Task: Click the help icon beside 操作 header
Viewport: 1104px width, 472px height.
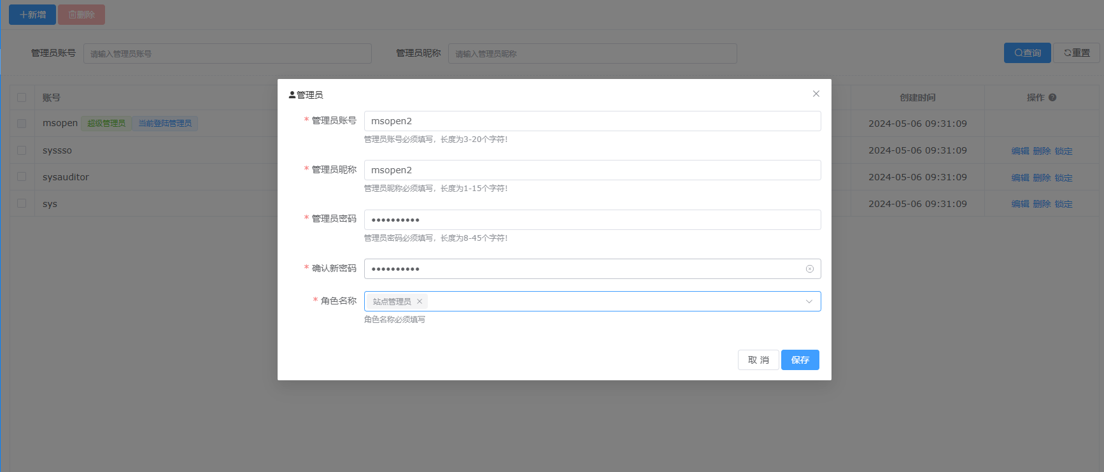Action: tap(1052, 97)
